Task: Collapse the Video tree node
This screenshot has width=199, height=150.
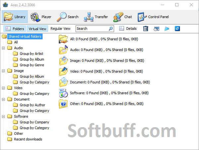Action: [3, 88]
